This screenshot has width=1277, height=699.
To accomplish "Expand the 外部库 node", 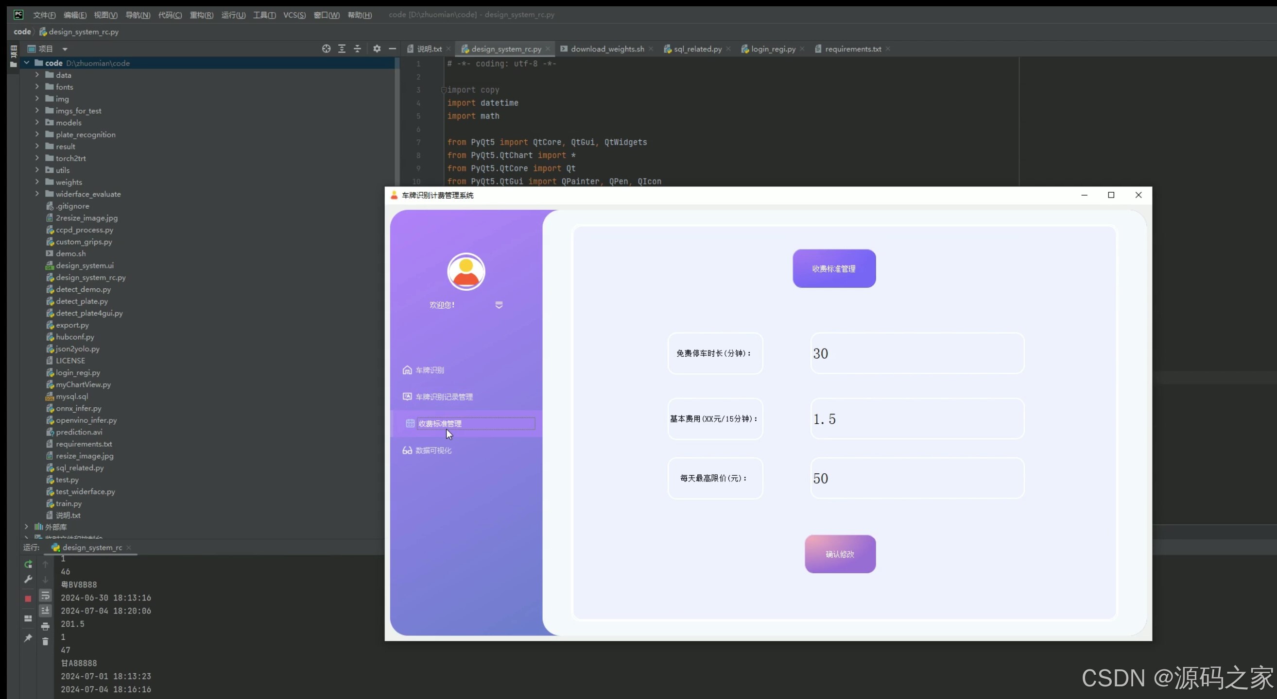I will (x=26, y=527).
